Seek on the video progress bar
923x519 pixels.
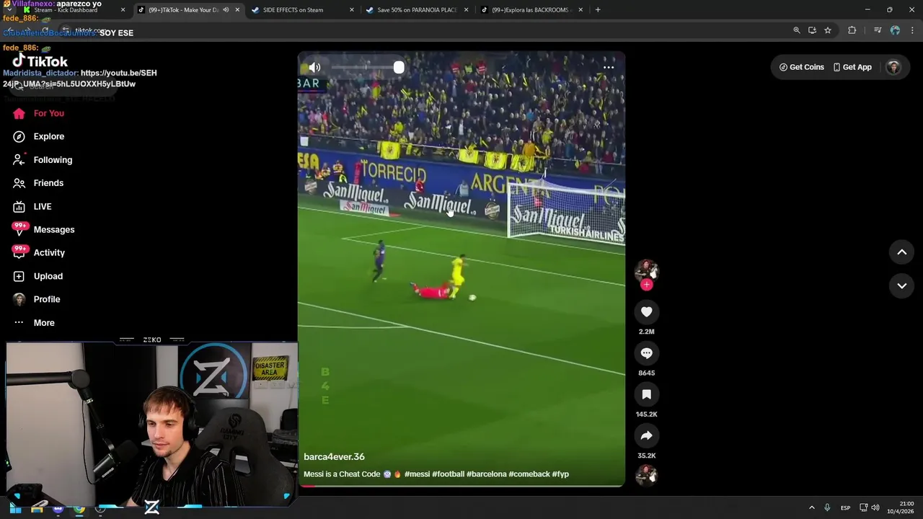point(461,486)
